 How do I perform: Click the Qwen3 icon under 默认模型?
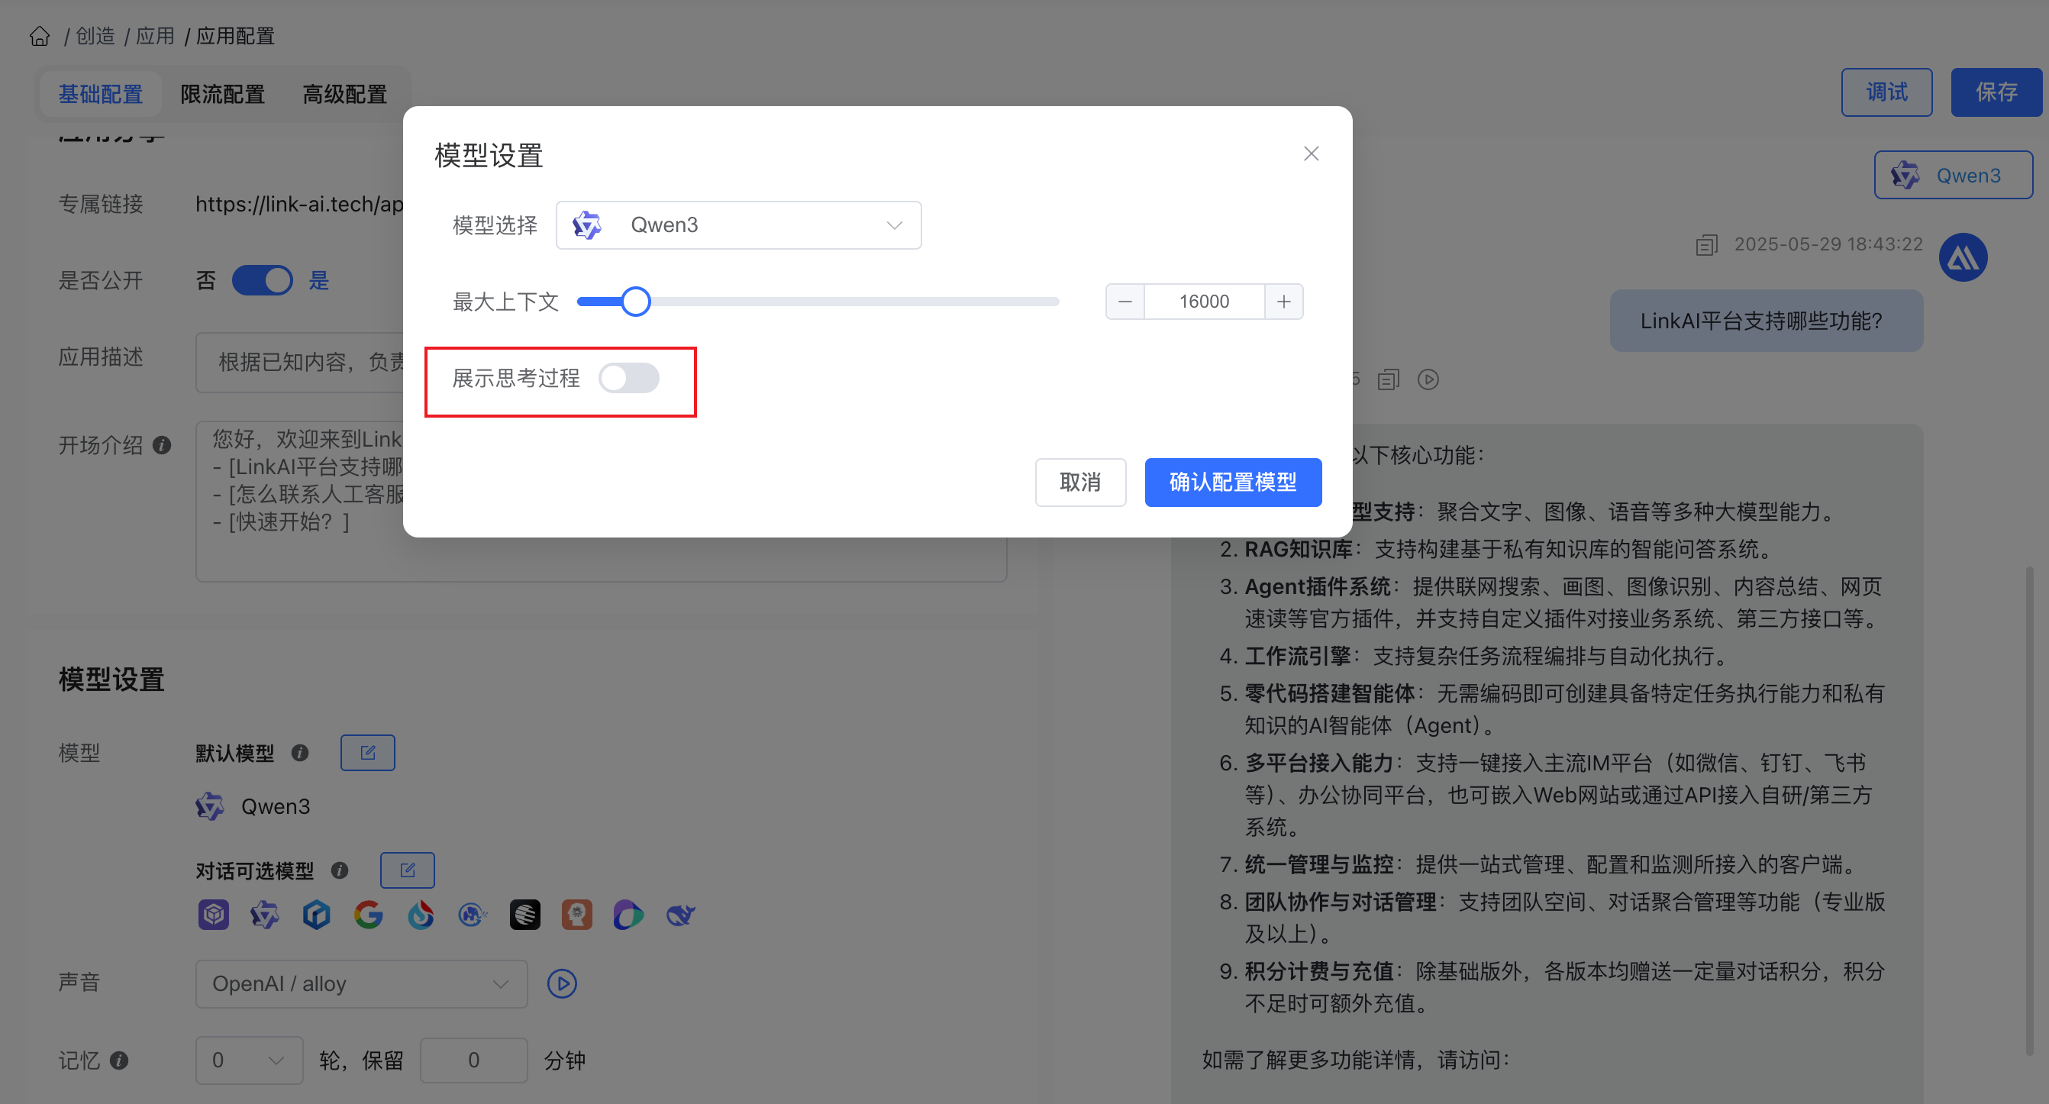pos(210,806)
